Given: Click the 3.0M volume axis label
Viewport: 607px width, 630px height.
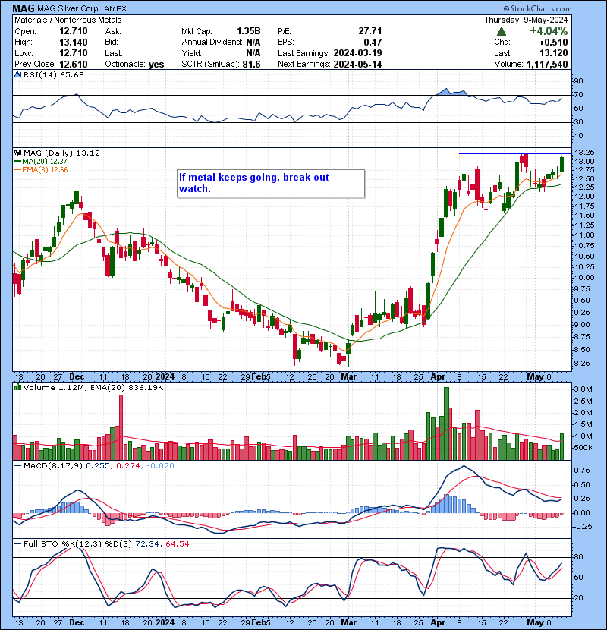Looking at the screenshot, I should 583,389.
